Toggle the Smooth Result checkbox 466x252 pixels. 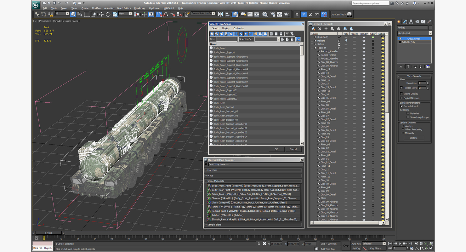pyautogui.click(x=402, y=106)
